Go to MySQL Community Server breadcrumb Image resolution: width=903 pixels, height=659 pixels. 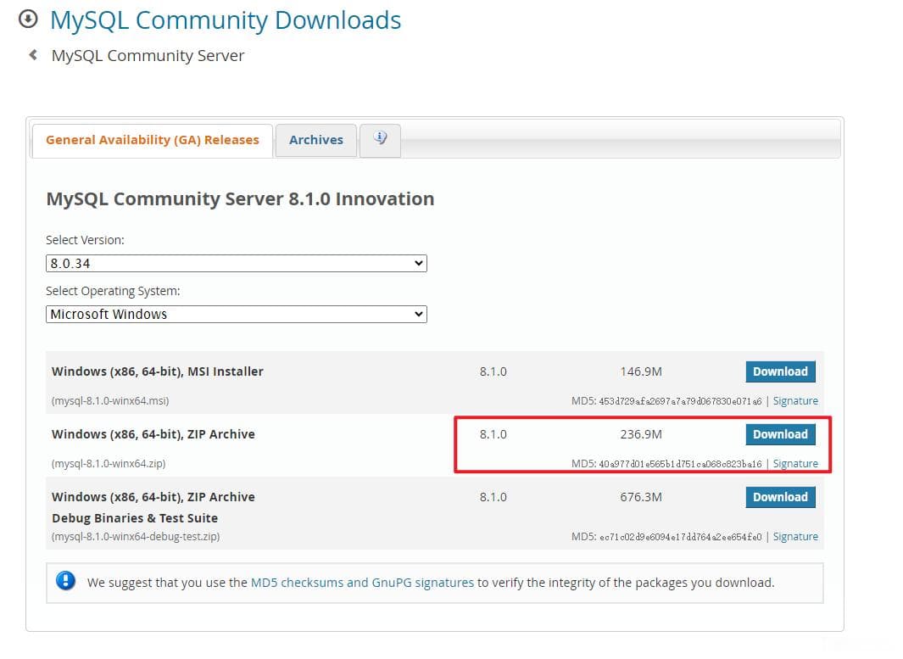click(x=148, y=56)
